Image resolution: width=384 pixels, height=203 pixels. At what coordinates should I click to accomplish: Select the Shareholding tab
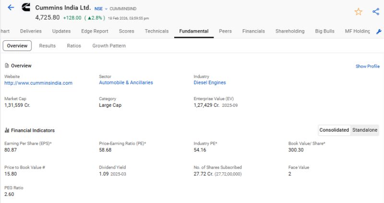(x=290, y=31)
